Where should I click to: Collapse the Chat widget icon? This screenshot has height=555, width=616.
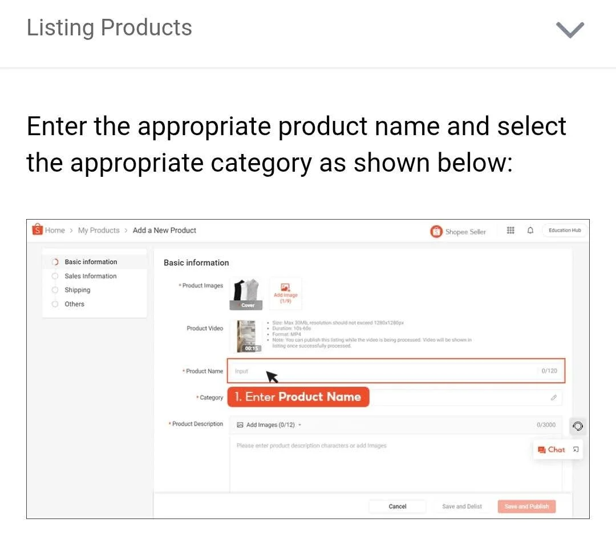(x=576, y=449)
